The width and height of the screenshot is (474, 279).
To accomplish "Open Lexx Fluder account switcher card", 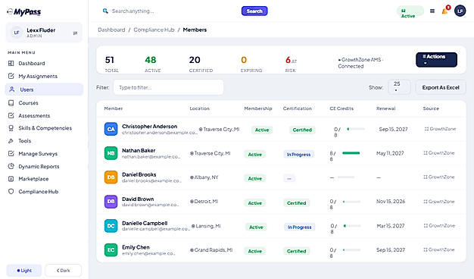I will pyautogui.click(x=44, y=33).
